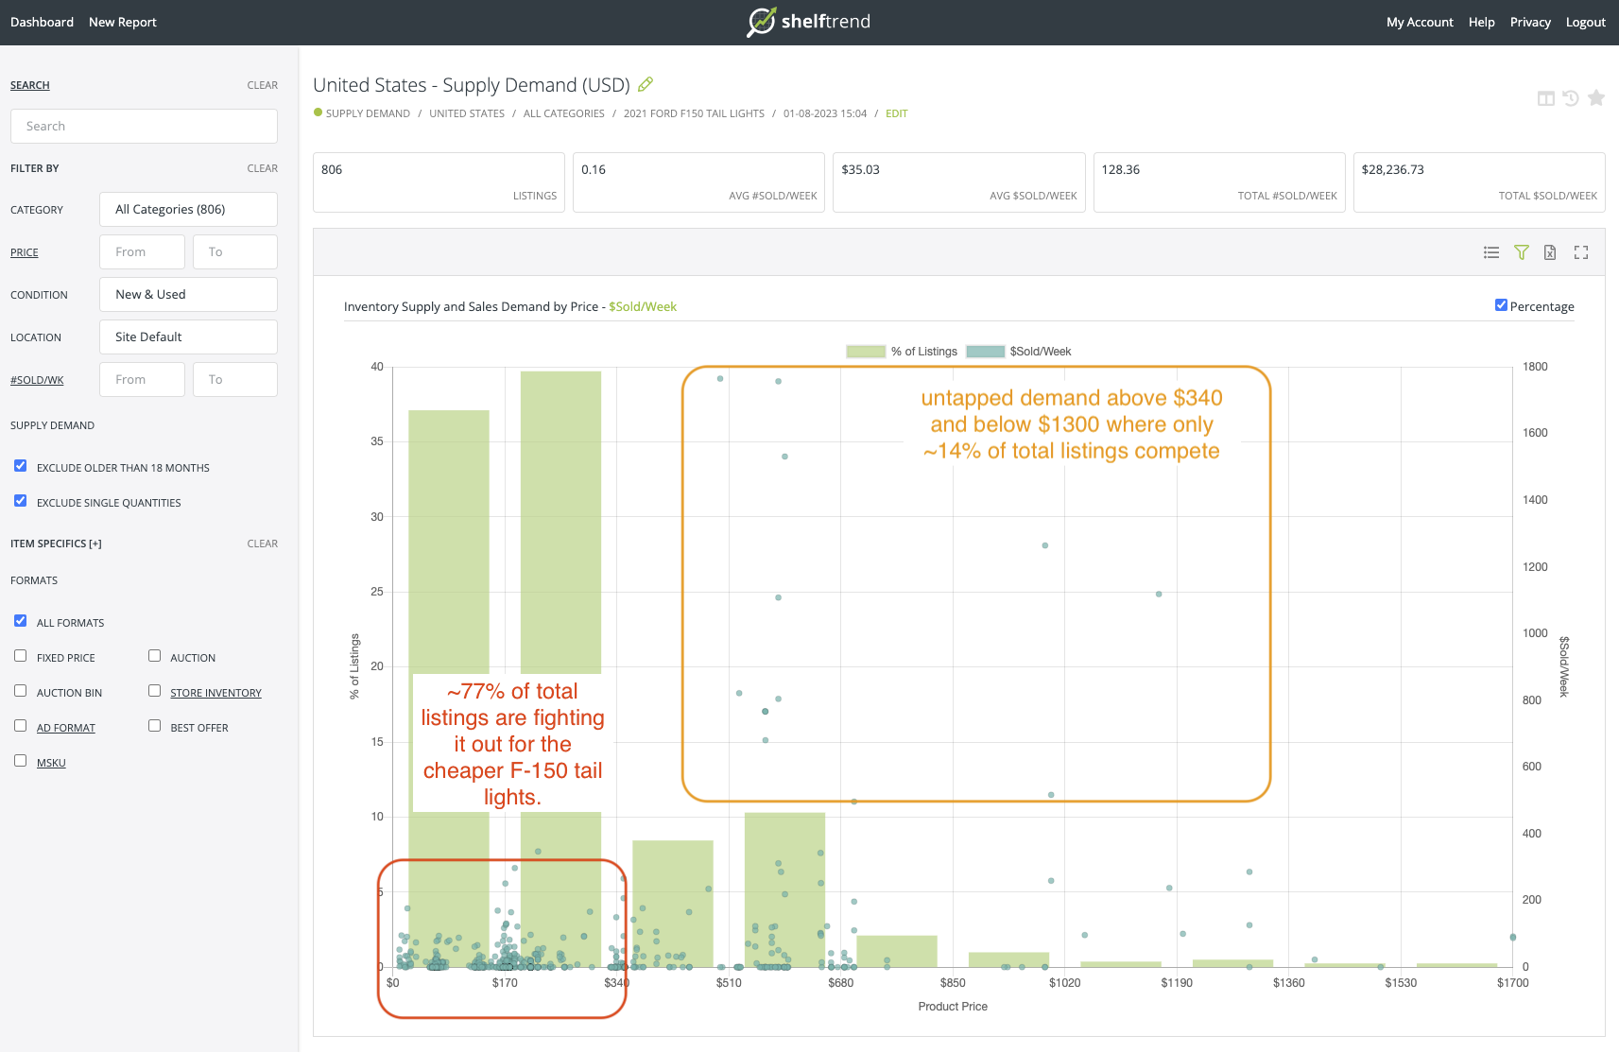1619x1053 pixels.
Task: Click the green EDIT breadcrumb link
Action: coord(896,113)
